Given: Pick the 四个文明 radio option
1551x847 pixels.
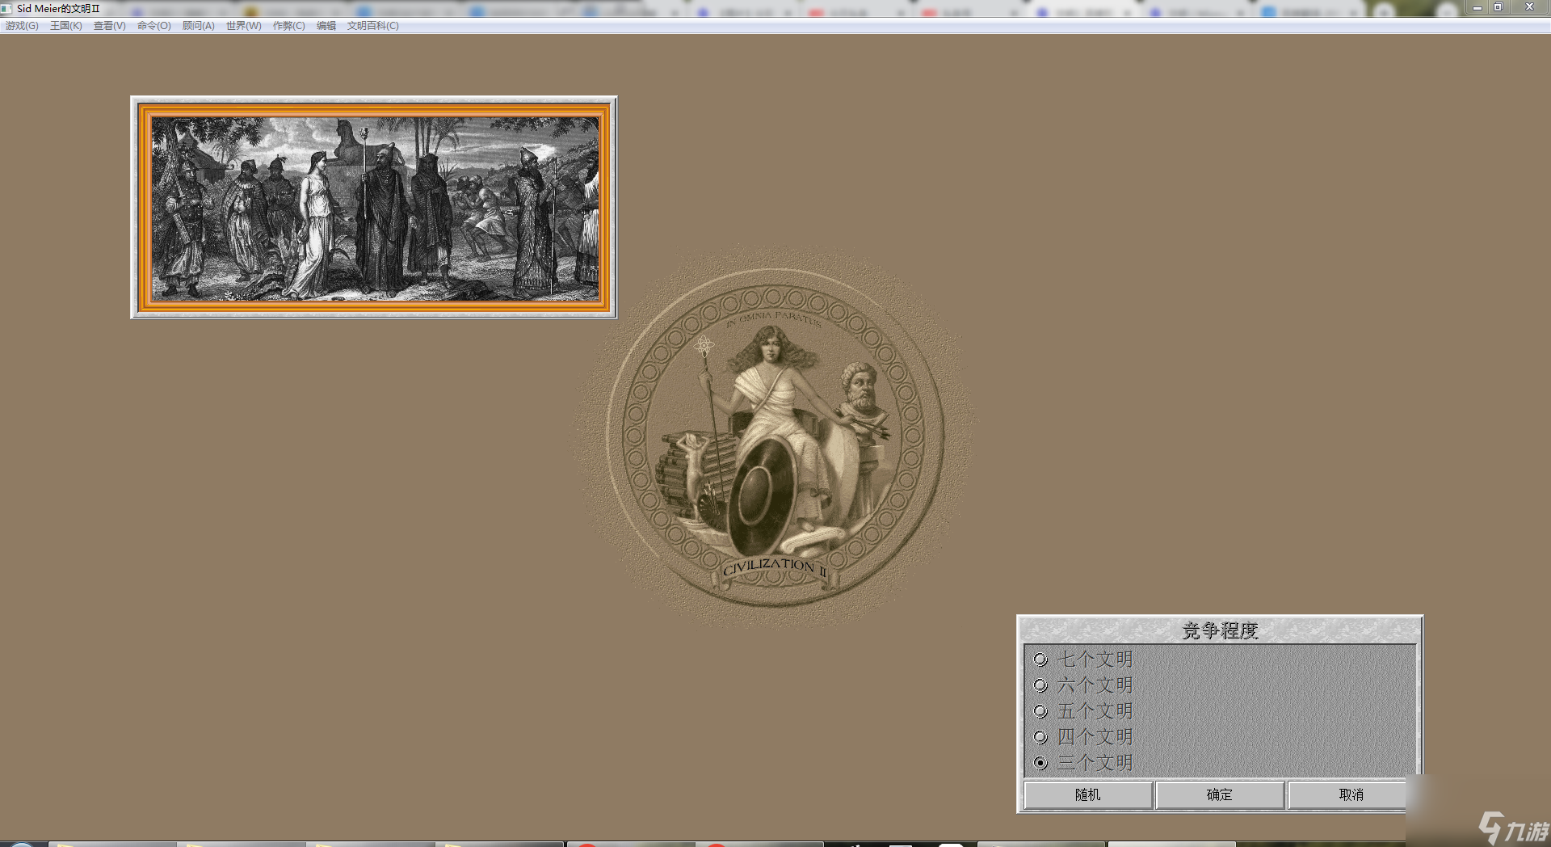Looking at the screenshot, I should 1084,737.
